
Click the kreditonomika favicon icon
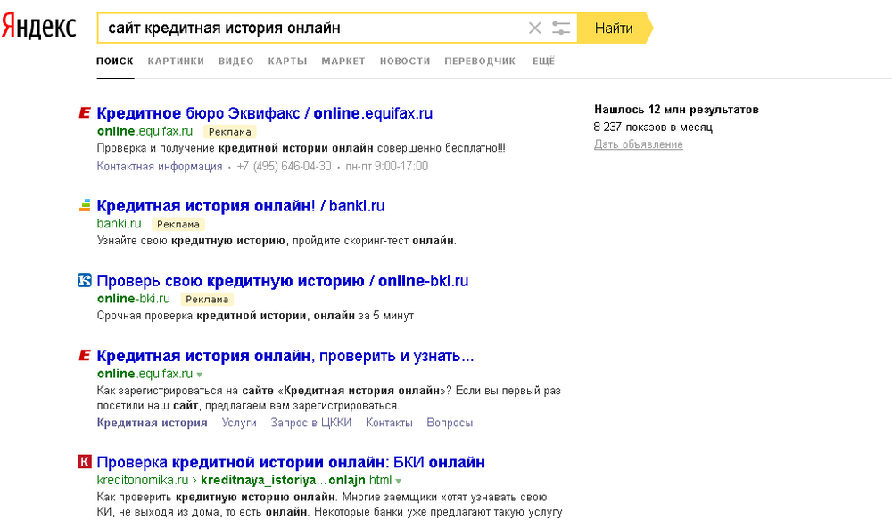coord(84,461)
